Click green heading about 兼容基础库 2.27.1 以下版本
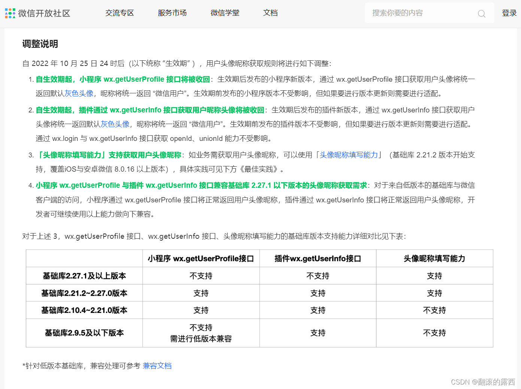 click(x=202, y=185)
